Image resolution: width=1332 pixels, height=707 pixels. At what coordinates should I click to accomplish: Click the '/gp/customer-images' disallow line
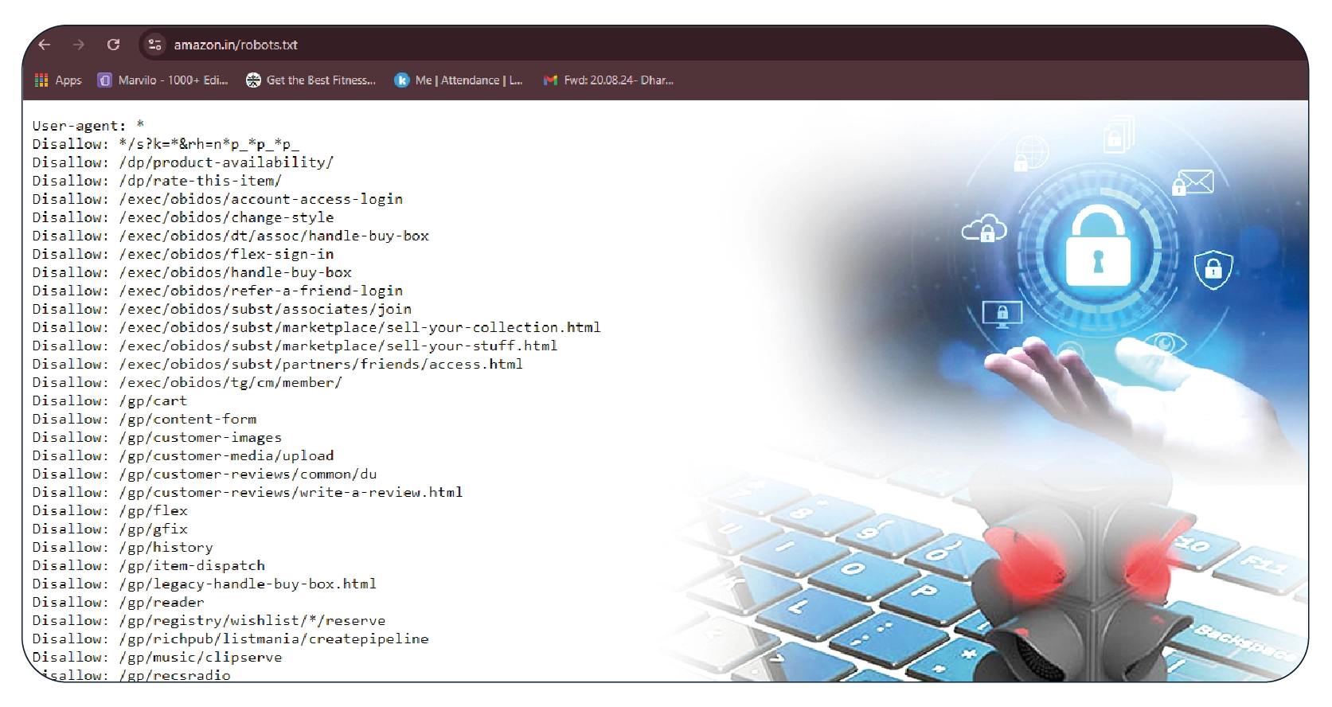(x=157, y=437)
